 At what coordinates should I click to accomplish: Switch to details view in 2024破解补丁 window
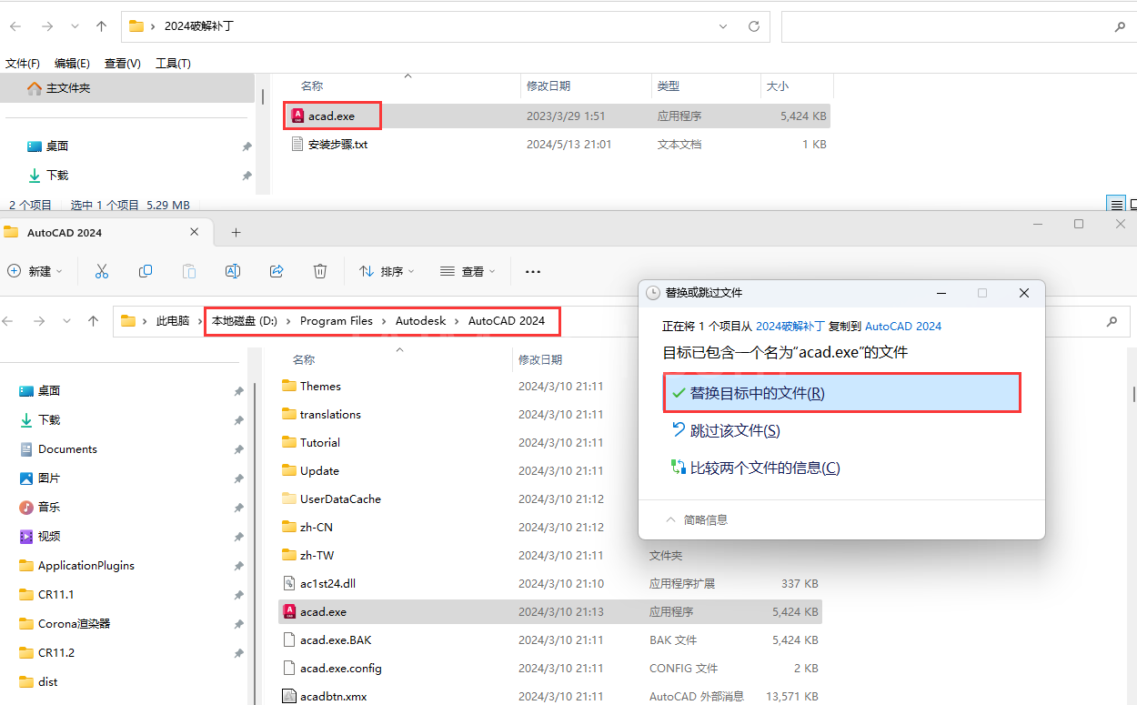point(1116,204)
